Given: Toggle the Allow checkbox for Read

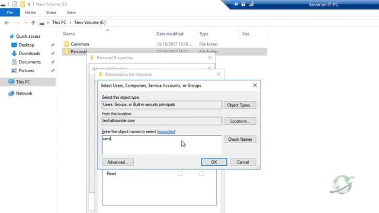Looking at the screenshot, I should [x=180, y=173].
